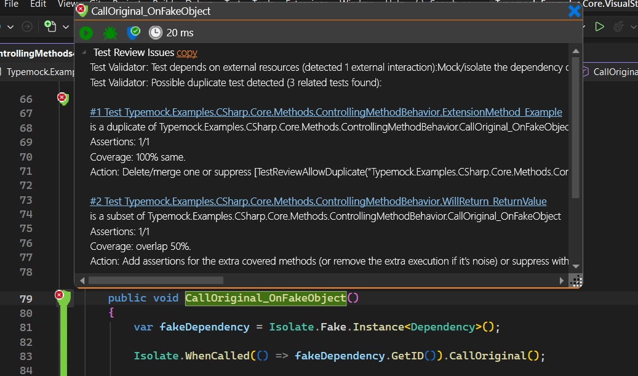
Task: Click the 'Assertions: 1/1' line under #1 test
Action: pyautogui.click(x=119, y=142)
